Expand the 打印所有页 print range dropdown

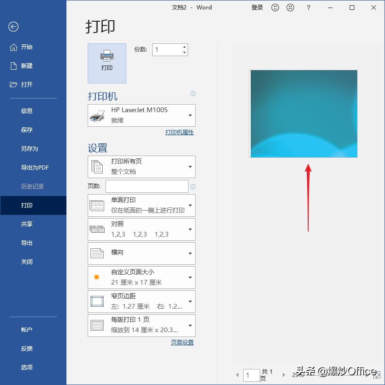tap(190, 166)
